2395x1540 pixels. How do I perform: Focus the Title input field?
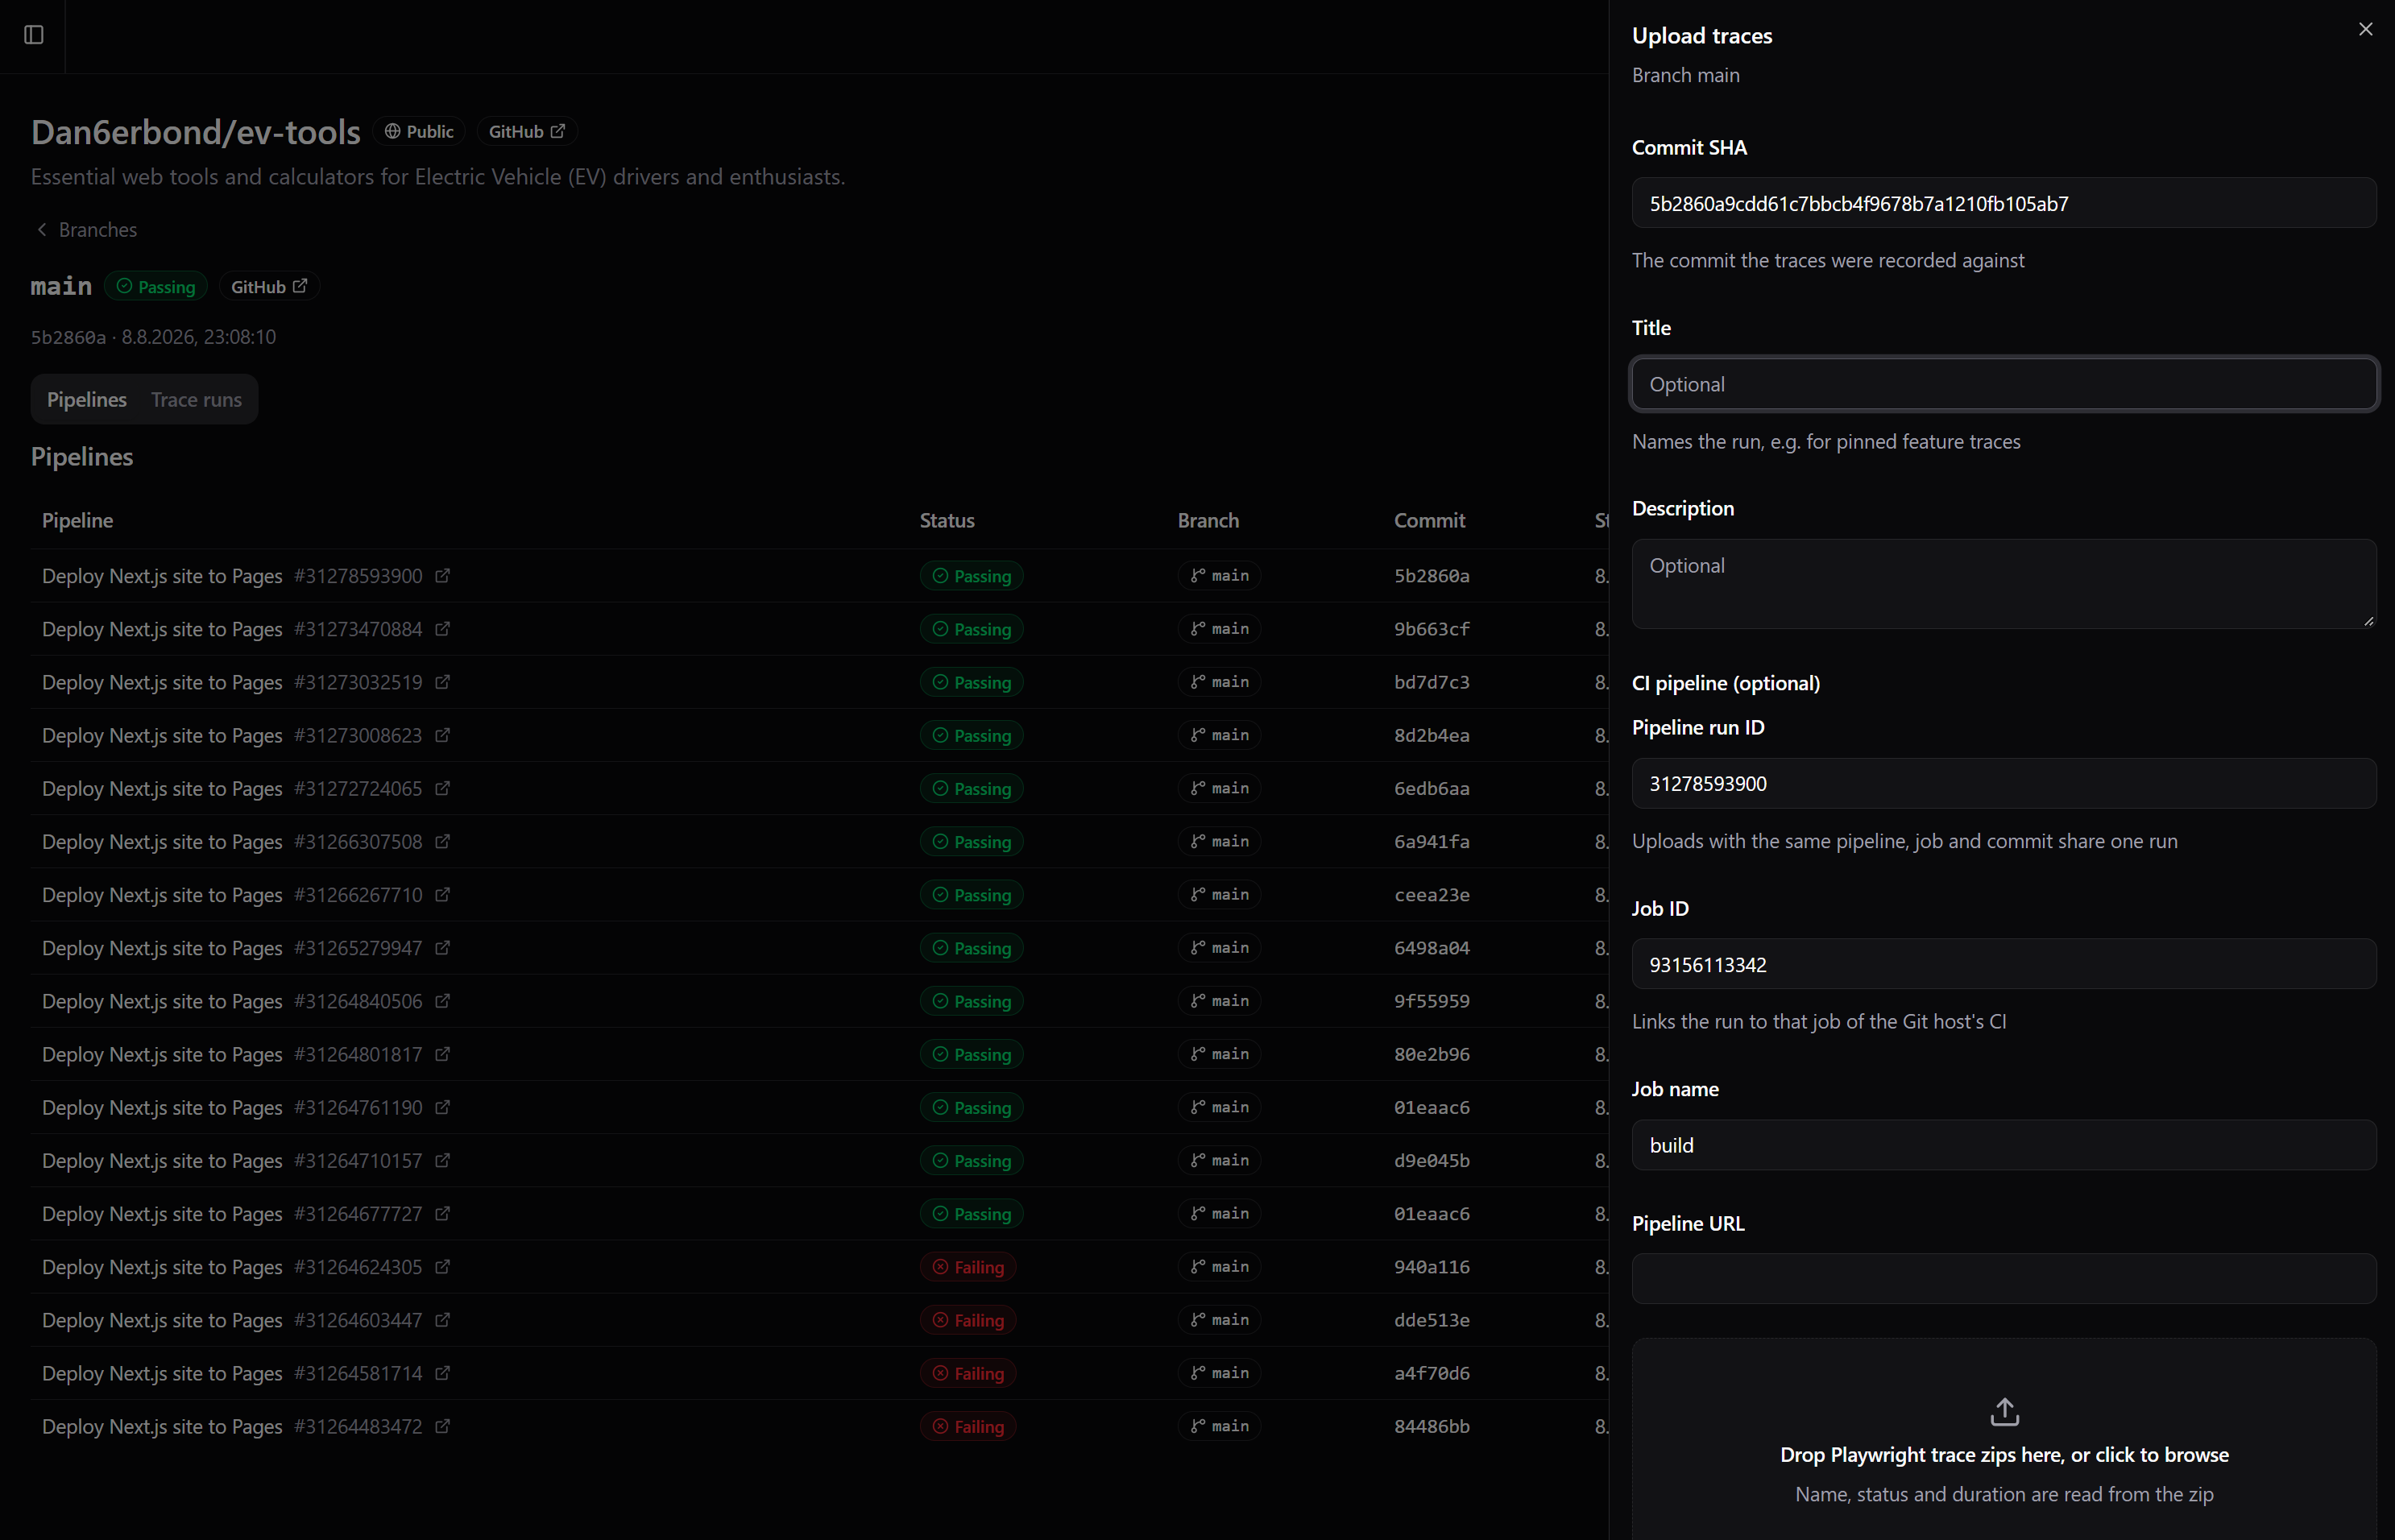pyautogui.click(x=2004, y=384)
